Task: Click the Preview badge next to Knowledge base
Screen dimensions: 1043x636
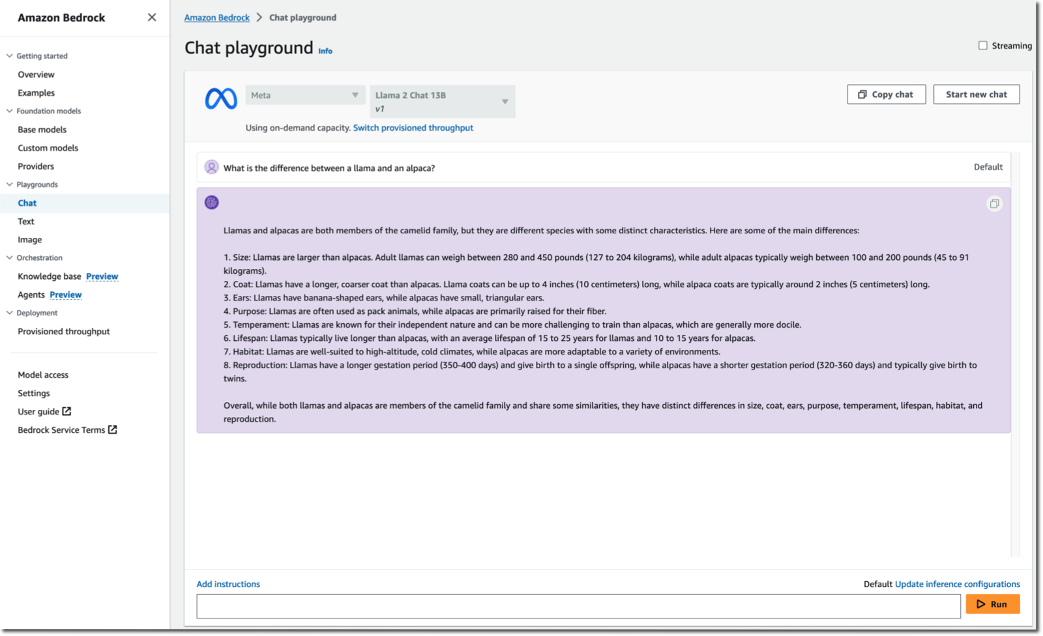Action: [102, 276]
